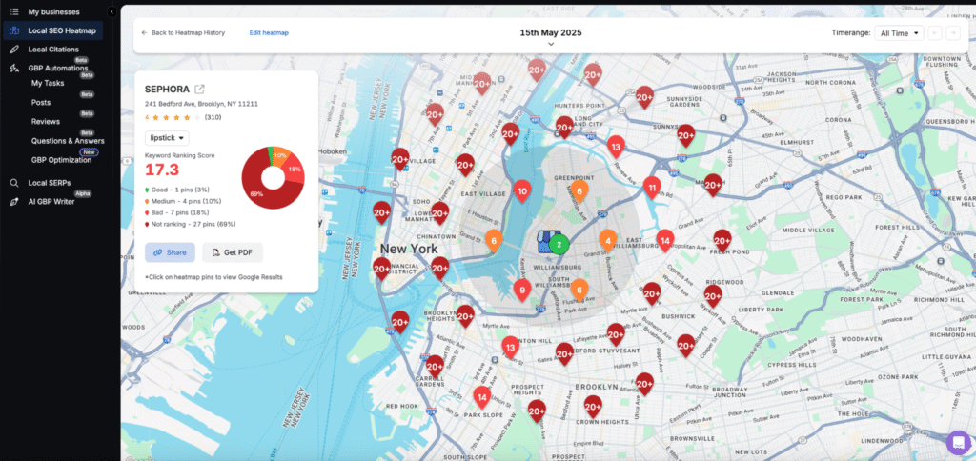Click the GBP Automations sparkle icon
Viewport: 976px width, 461px height.
(x=14, y=68)
